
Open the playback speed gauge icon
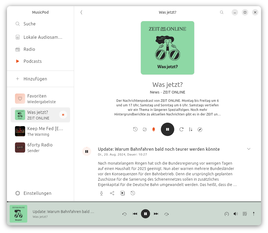tap(227, 214)
